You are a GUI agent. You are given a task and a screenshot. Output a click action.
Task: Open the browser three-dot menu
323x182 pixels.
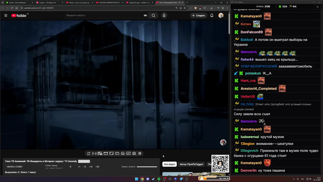[x=227, y=8]
